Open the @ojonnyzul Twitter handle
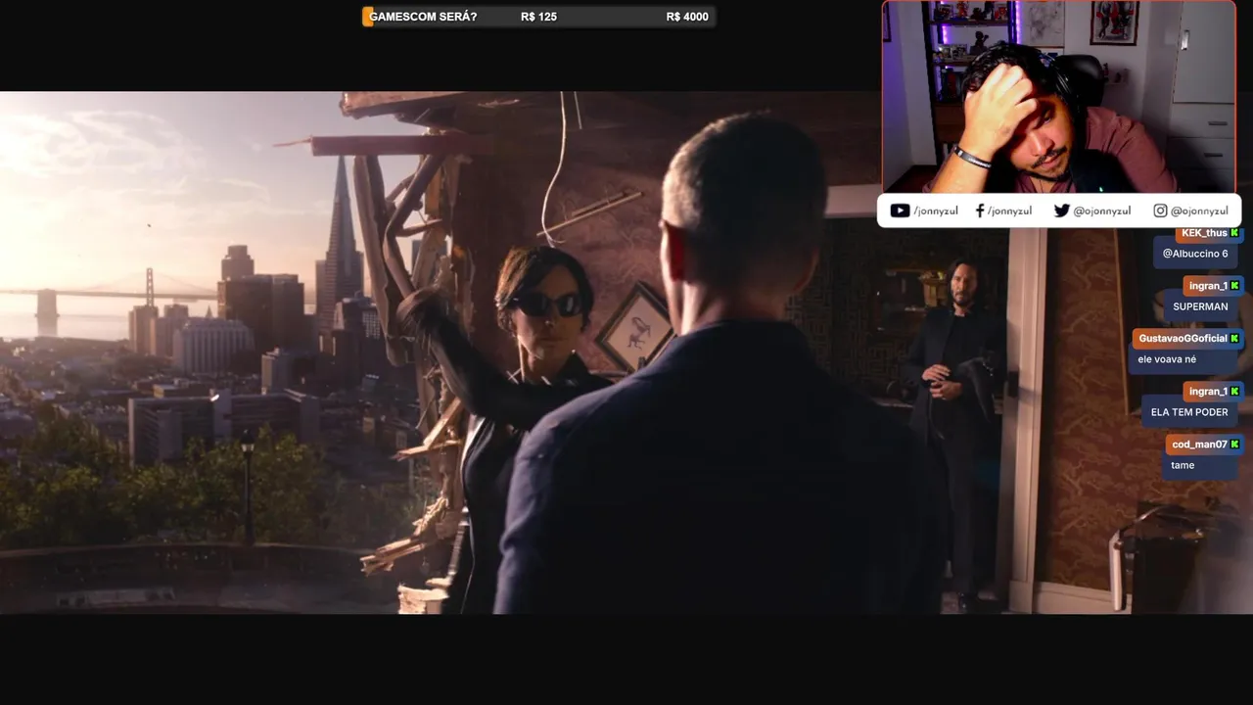The width and height of the screenshot is (1253, 705). point(1101,211)
